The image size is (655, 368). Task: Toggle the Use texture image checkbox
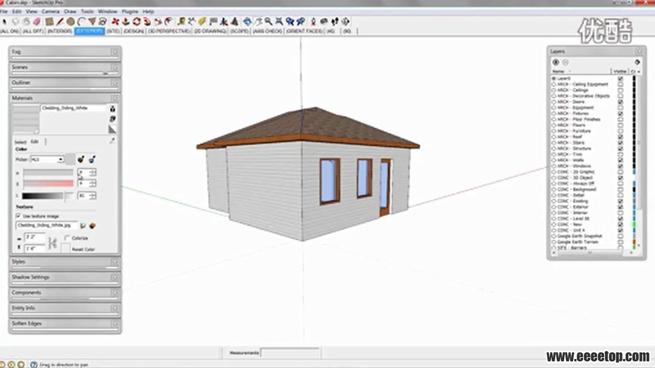pyautogui.click(x=18, y=215)
